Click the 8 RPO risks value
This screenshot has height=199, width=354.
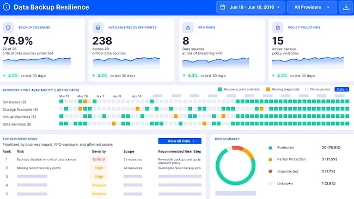tap(186, 41)
